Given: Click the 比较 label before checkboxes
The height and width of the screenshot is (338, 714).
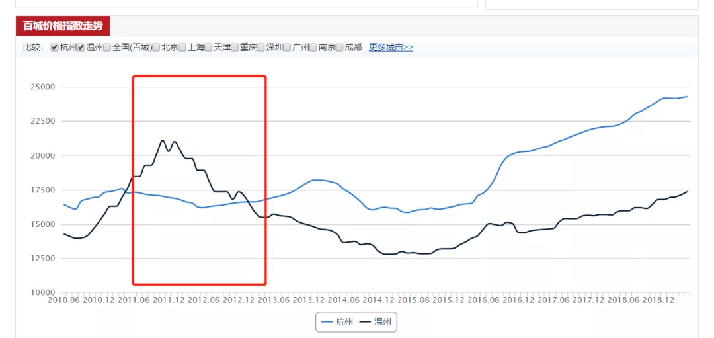Looking at the screenshot, I should 33,48.
